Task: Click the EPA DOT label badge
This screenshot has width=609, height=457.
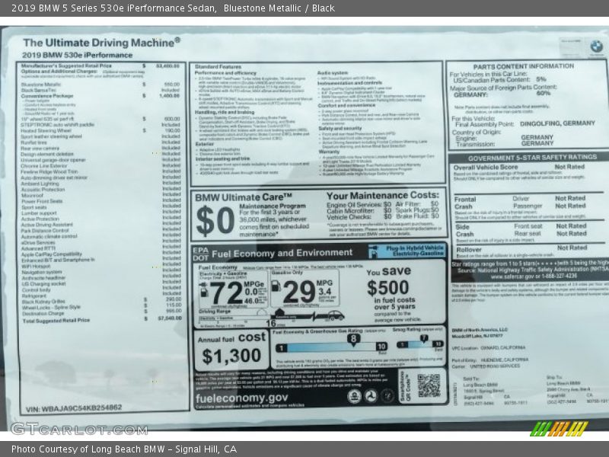Action: (x=200, y=254)
